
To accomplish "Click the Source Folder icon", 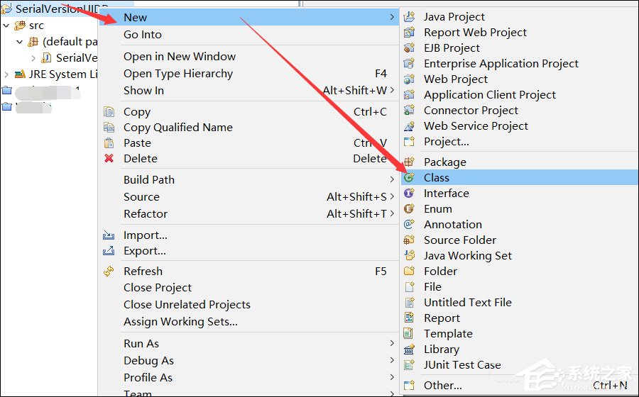I will 409,240.
